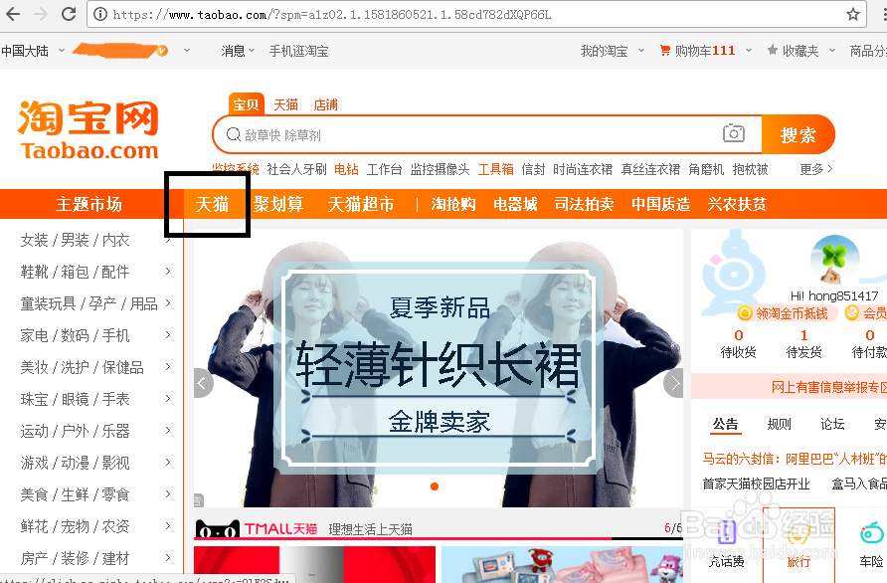
Task: Click 游戏 / 动漫 / 影视 category
Action: 76,463
